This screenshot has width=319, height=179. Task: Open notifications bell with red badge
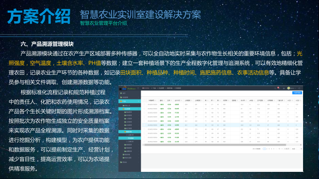(278, 88)
